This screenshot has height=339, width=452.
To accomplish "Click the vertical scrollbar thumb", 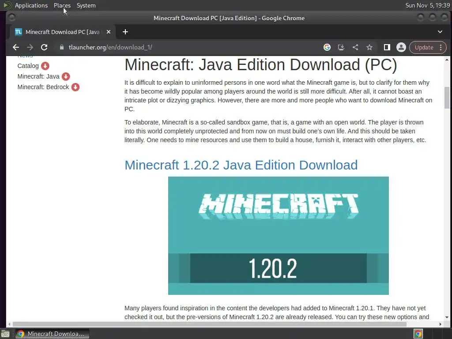I will 447,98.
